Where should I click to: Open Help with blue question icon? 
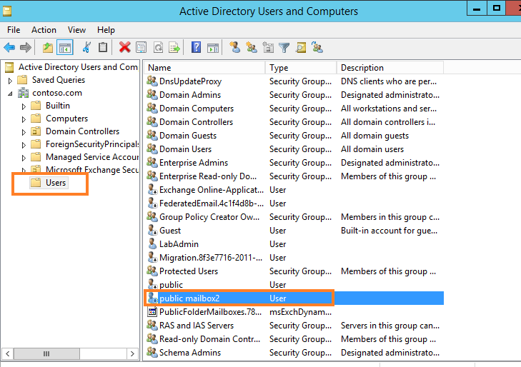[x=196, y=47]
